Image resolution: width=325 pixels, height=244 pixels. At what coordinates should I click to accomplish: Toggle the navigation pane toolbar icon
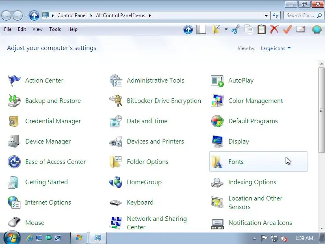pos(201,29)
